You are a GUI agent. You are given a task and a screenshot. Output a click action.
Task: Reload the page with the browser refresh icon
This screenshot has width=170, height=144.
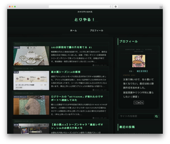point(111,6)
